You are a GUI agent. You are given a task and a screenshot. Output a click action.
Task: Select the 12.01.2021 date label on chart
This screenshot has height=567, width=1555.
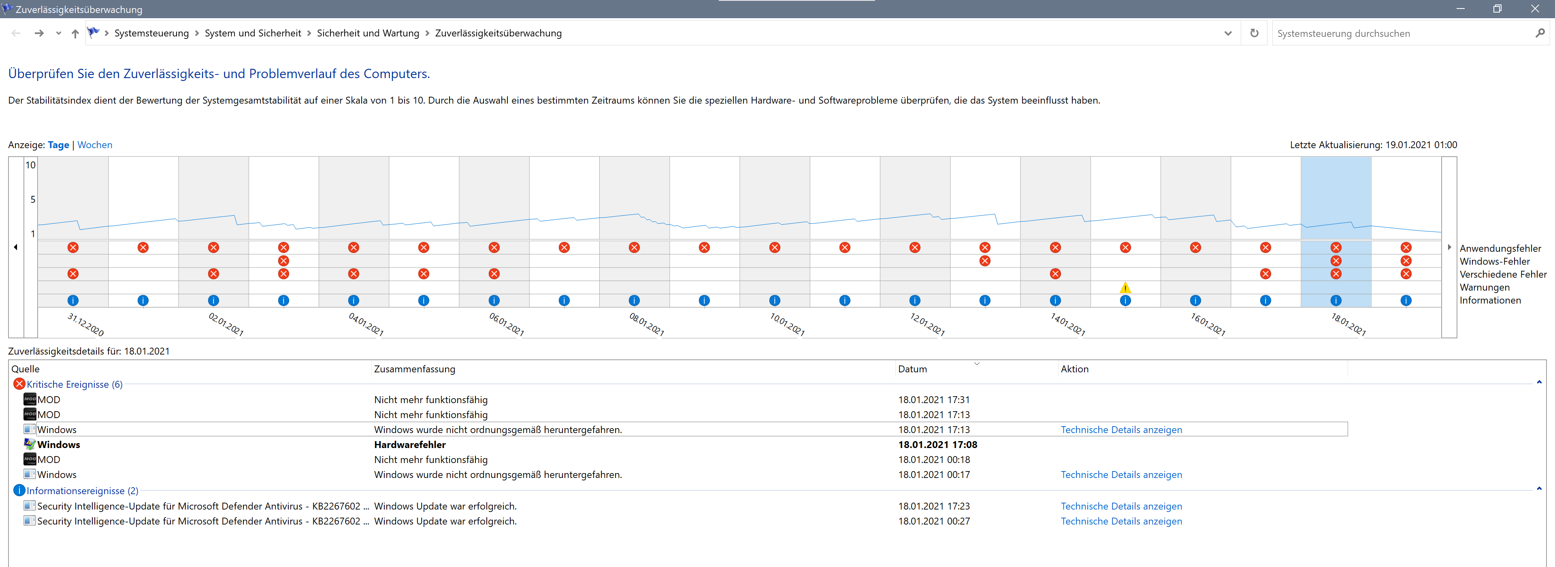pyautogui.click(x=927, y=325)
